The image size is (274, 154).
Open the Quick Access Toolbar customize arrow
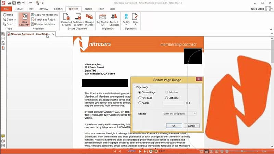pos(43,3)
